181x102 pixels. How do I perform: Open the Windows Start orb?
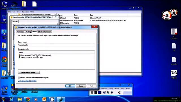click(x=3, y=99)
